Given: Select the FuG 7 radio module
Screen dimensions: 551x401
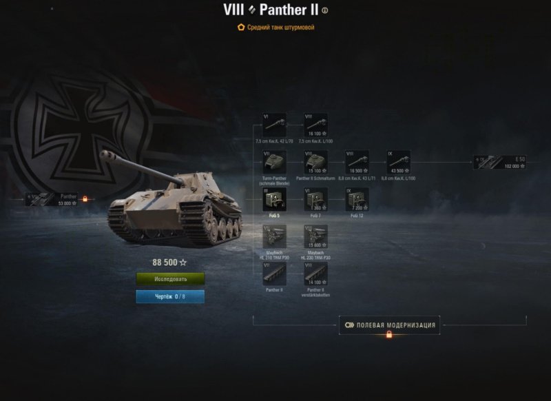Looking at the screenshot, I should click(x=316, y=199).
